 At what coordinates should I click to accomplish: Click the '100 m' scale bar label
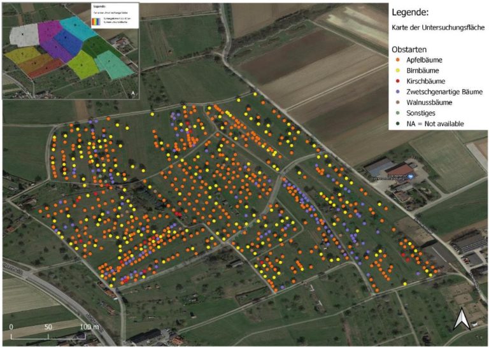[x=90, y=327]
